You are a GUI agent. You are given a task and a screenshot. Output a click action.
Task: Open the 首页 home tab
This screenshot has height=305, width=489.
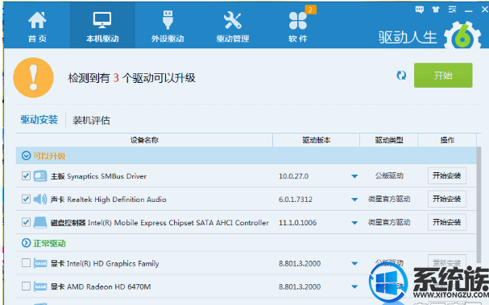tap(37, 27)
